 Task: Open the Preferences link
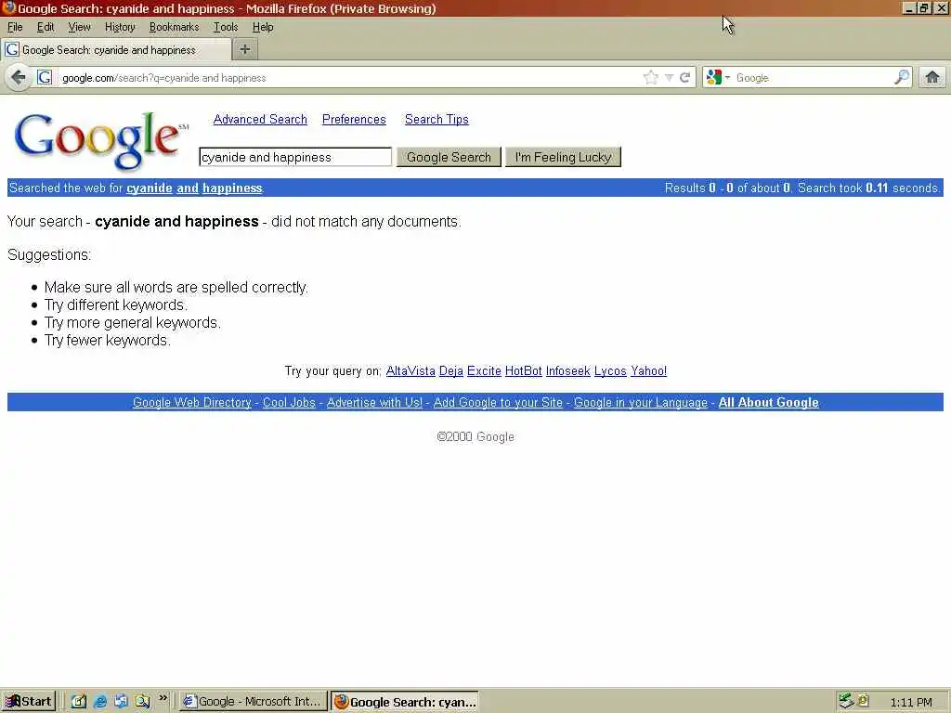tap(354, 120)
